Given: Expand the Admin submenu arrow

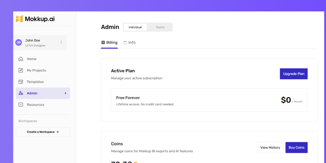Looking at the screenshot, I should (x=66, y=93).
